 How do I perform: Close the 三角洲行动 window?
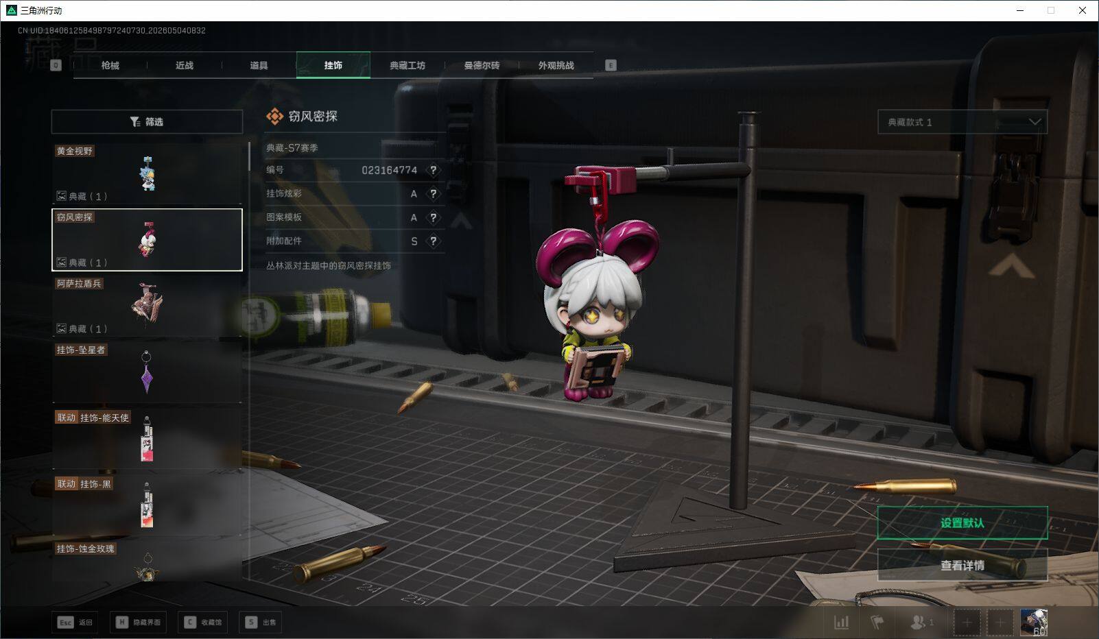click(x=1083, y=10)
